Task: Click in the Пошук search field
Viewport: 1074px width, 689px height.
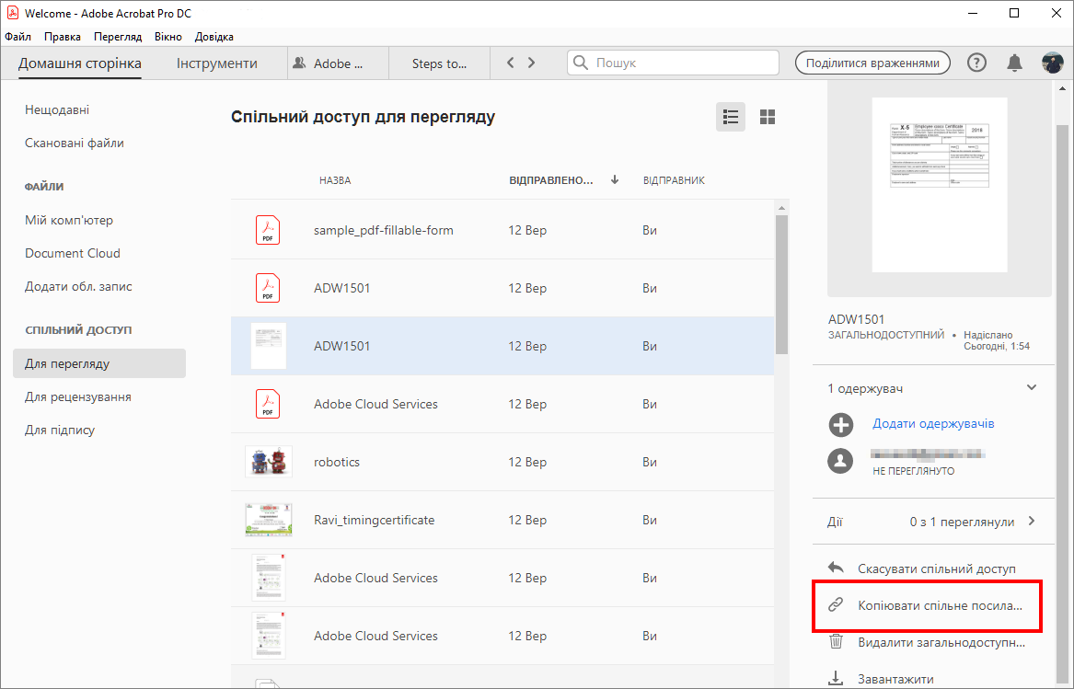Action: 673,63
